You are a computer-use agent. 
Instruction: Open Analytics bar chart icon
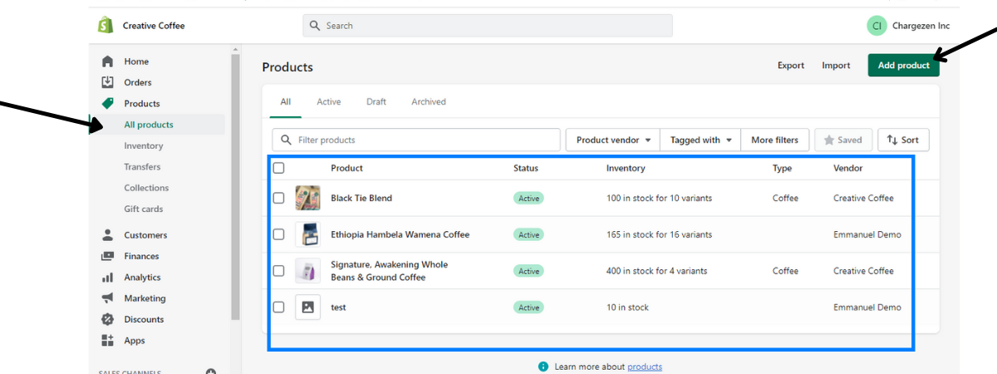tap(107, 278)
